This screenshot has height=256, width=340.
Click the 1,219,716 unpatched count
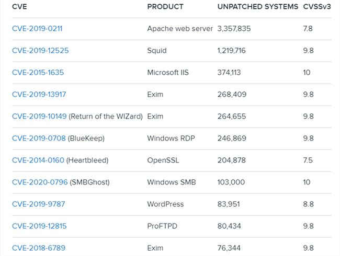[231, 51]
